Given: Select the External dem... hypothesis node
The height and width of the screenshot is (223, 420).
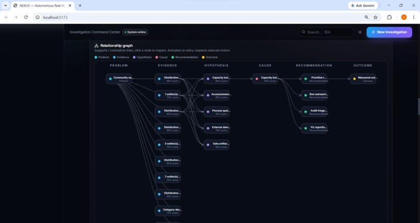Looking at the screenshot, I should pyautogui.click(x=216, y=128).
